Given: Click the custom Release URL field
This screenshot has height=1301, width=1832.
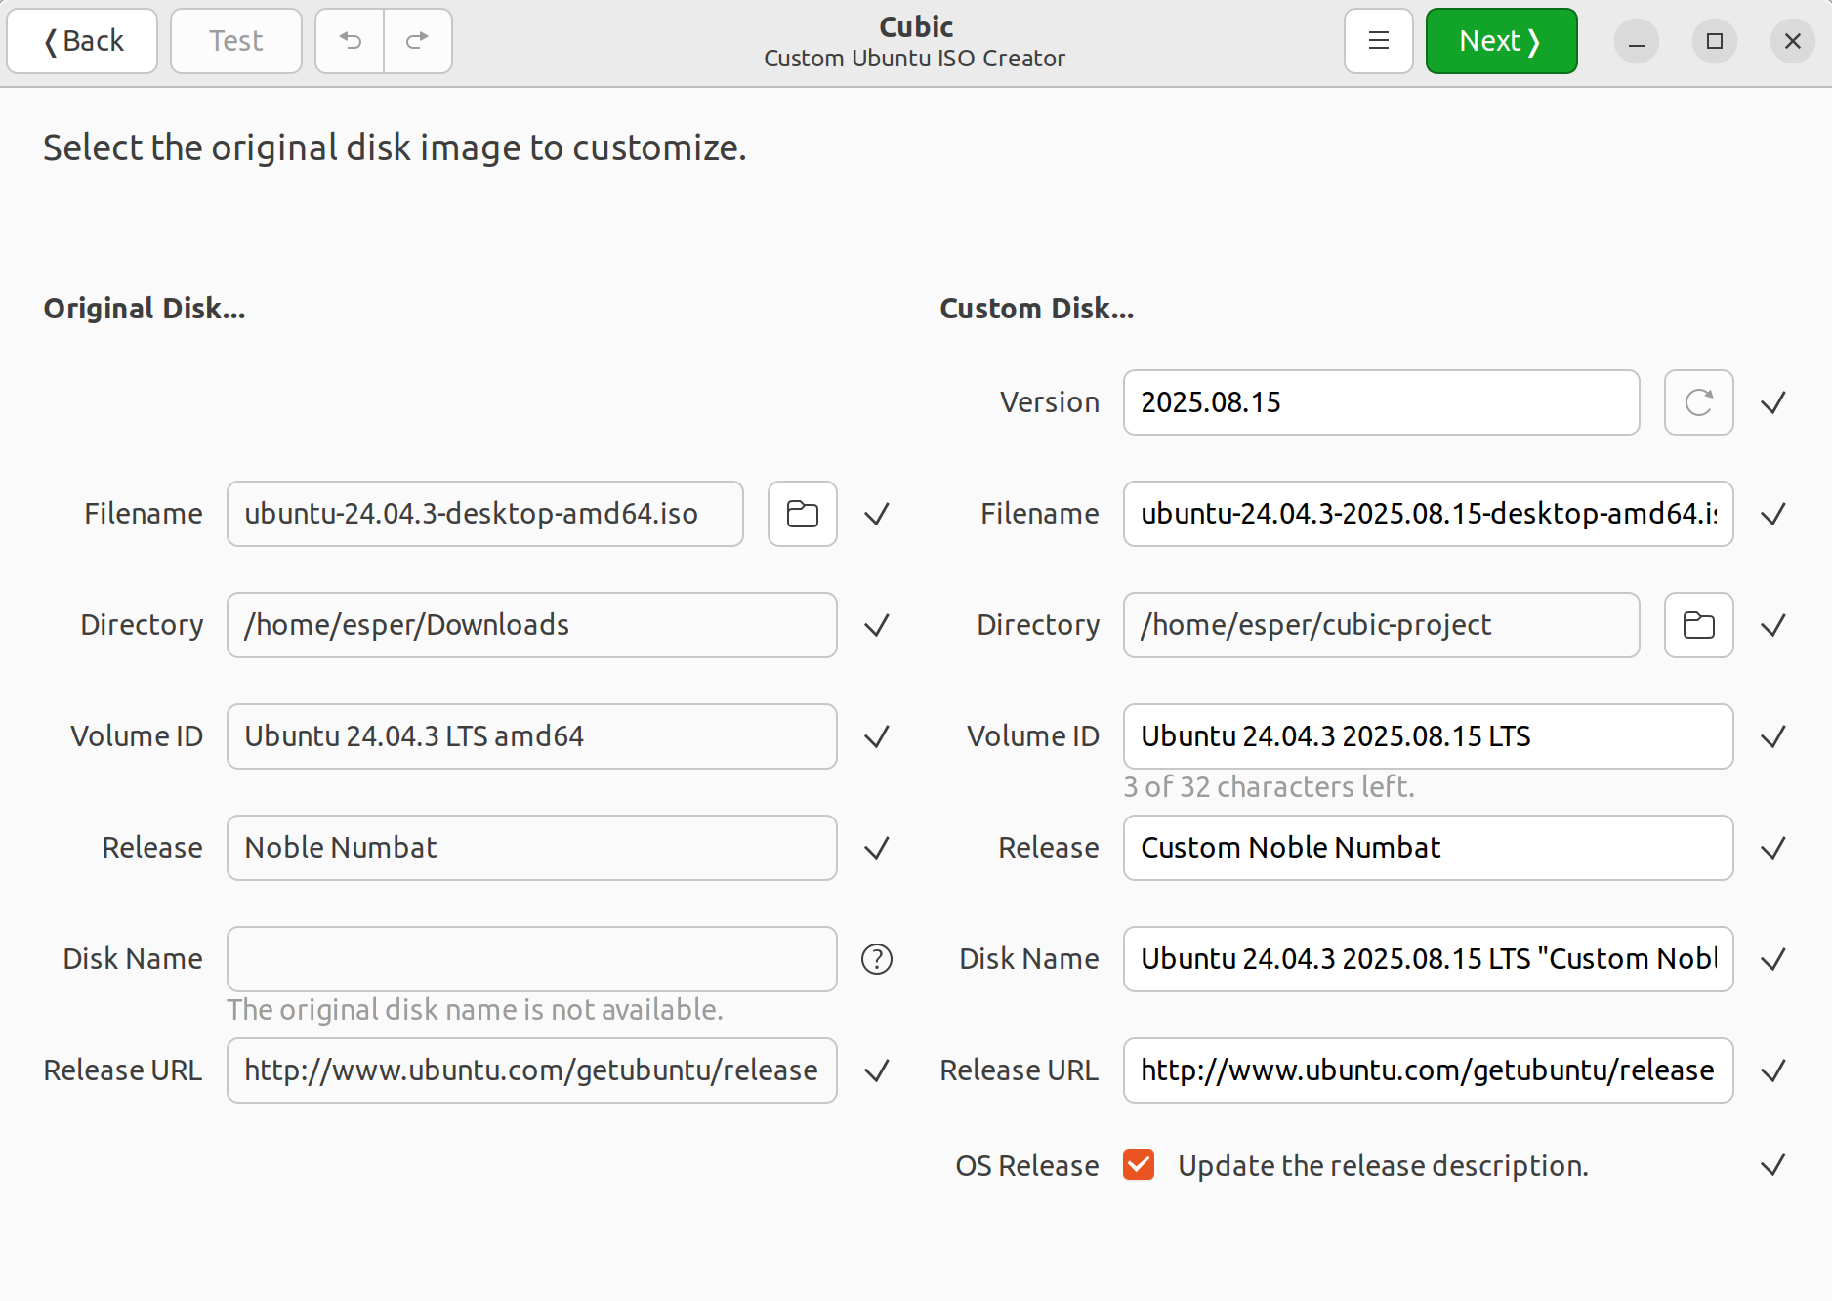Looking at the screenshot, I should [x=1427, y=1070].
